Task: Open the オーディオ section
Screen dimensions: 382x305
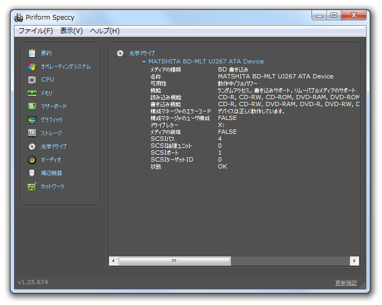Action: (x=51, y=160)
